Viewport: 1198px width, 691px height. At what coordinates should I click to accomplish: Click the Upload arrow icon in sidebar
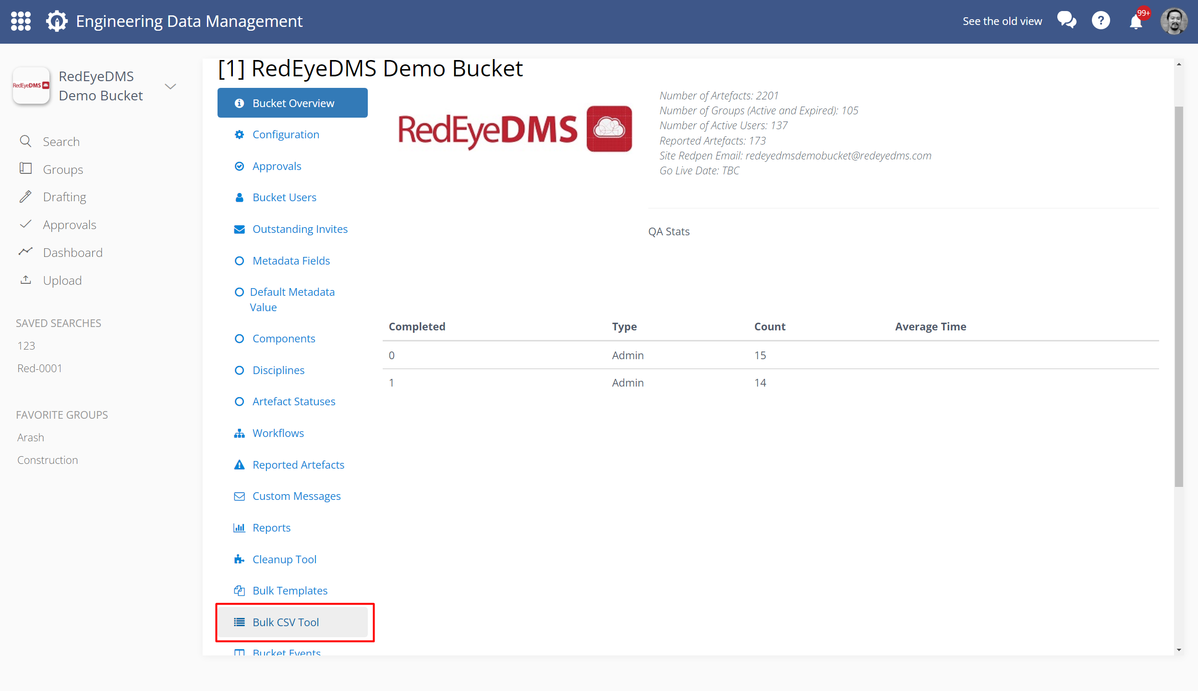[x=25, y=279]
